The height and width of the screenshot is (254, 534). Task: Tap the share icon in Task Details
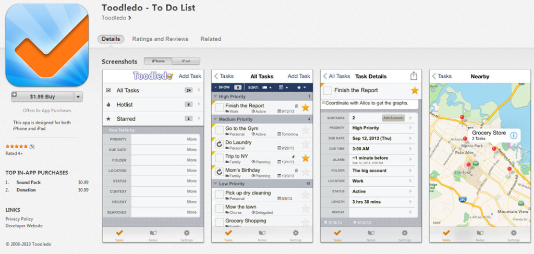coord(414,76)
